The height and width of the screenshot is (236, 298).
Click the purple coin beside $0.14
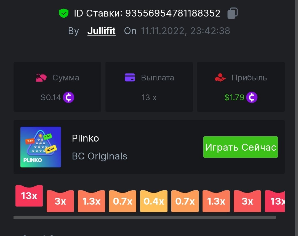tap(68, 97)
